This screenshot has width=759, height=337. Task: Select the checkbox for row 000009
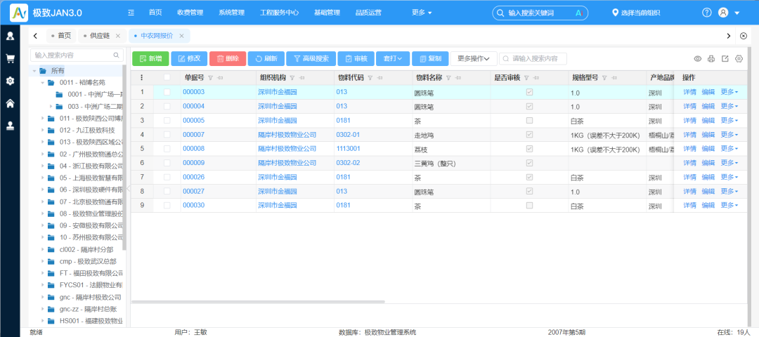point(167,163)
